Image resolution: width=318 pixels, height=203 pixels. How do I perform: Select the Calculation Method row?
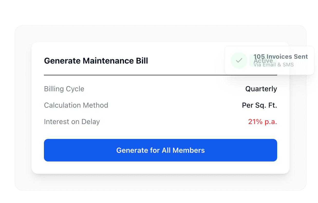76,105
